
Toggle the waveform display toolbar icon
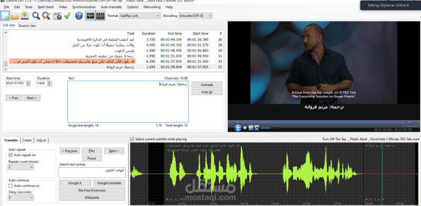coord(90,16)
